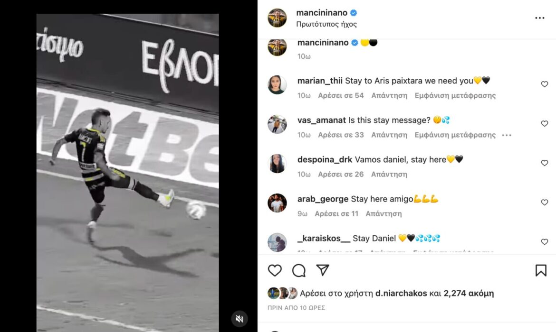Like marian_thii's comment
This screenshot has width=556, height=332.
pyautogui.click(x=544, y=84)
